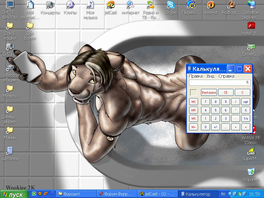Click the 1/x reciprocal button
The width and height of the screenshot is (264, 198).
[246, 119]
